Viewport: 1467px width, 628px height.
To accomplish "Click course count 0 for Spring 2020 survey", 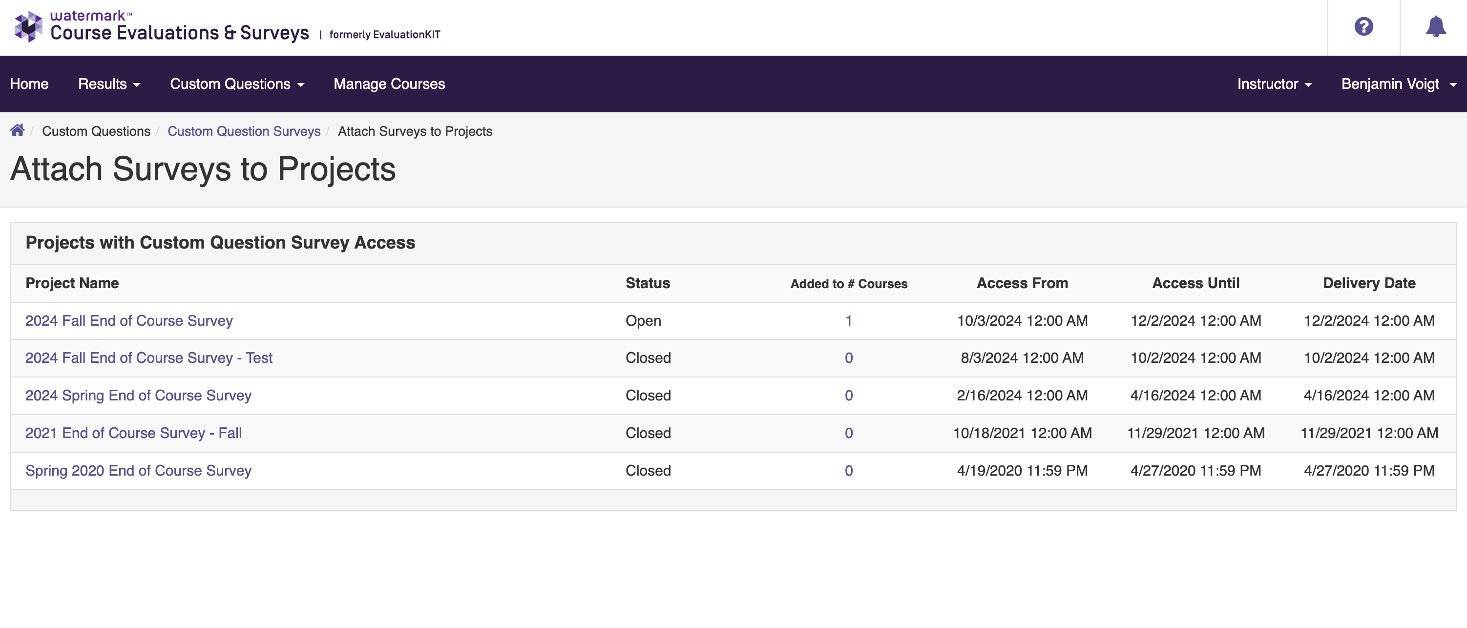I will [849, 470].
